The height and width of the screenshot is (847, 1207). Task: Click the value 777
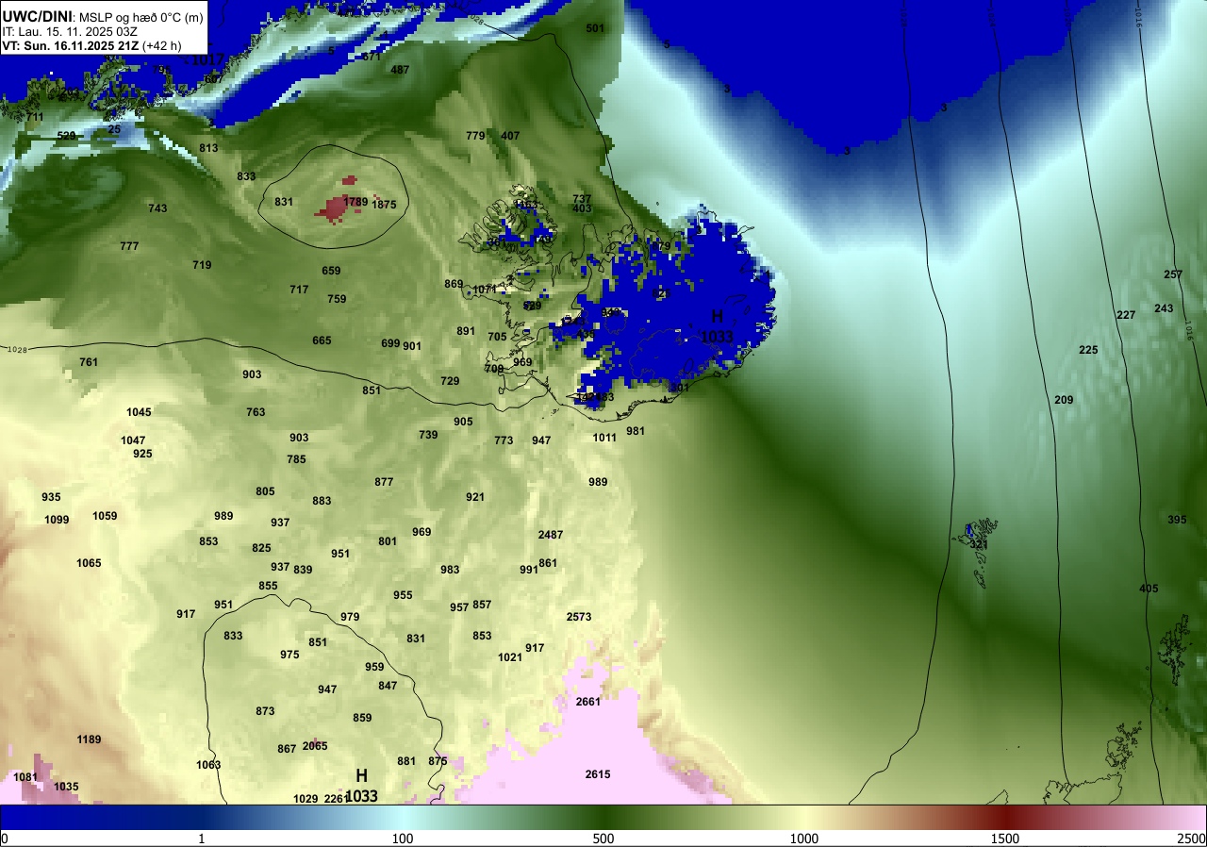129,246
